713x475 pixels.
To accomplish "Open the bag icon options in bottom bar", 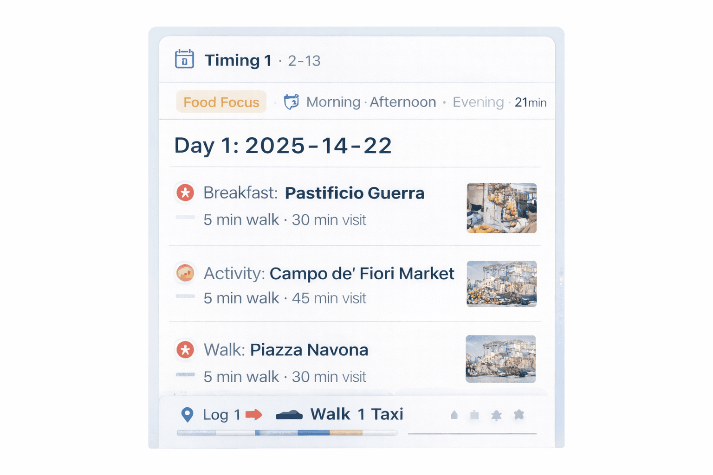I will point(475,416).
